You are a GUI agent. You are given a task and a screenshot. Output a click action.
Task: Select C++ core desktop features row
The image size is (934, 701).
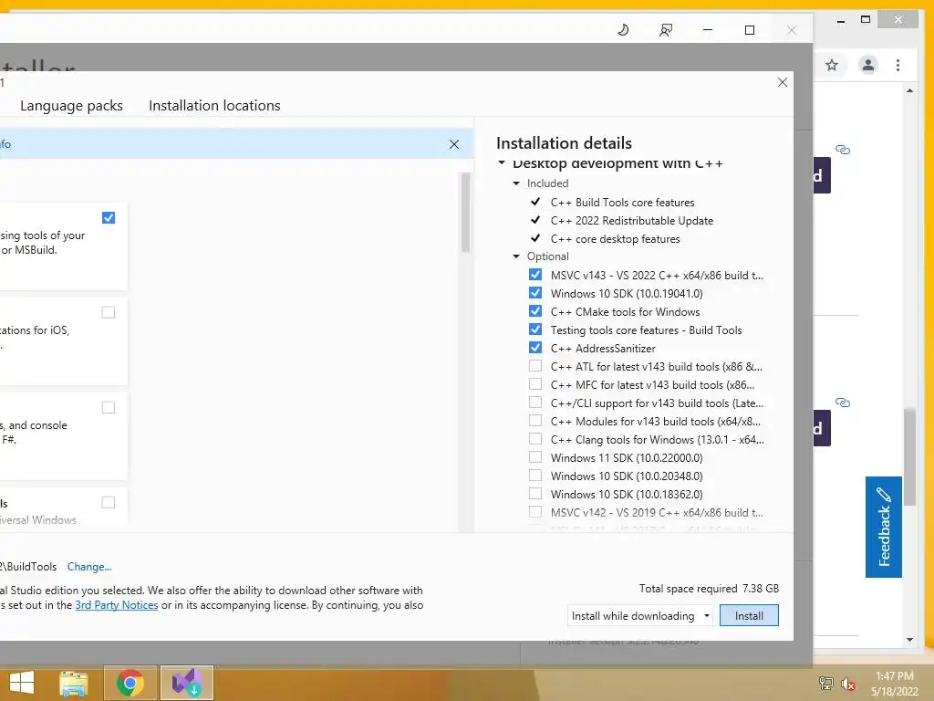(616, 239)
